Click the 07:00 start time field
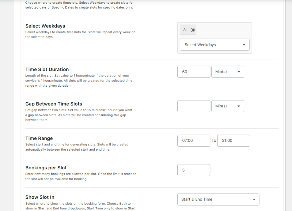This screenshot has width=292, height=211. click(194, 141)
